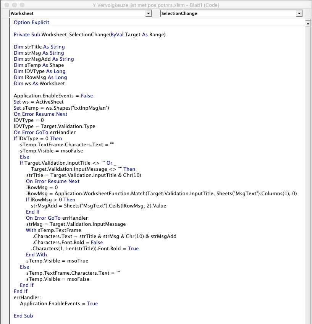Click first 'On Error Resume Next' line
Screen dimensions: 312x324
coord(40,114)
